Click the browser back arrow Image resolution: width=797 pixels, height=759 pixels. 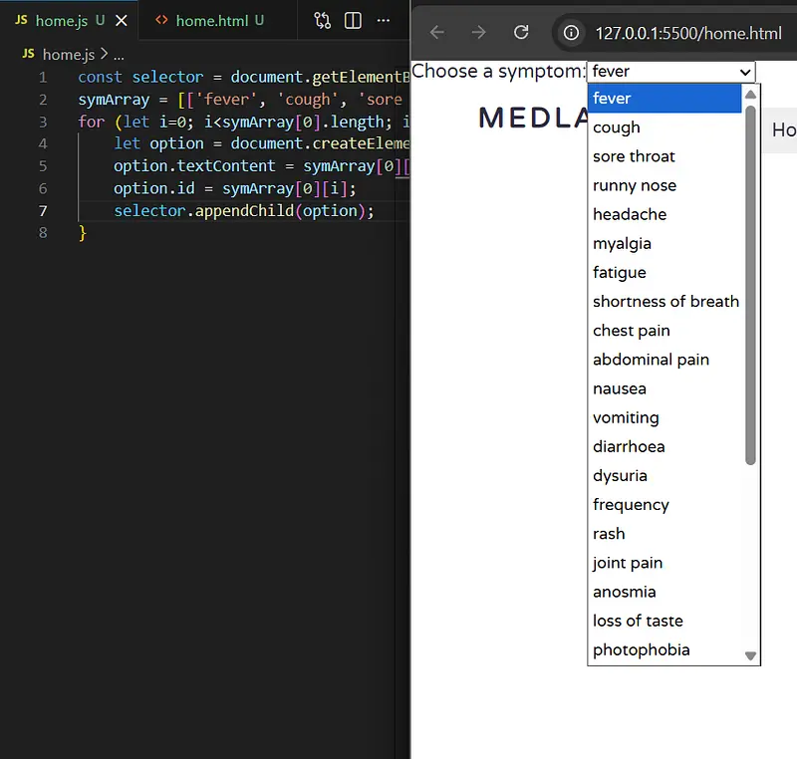click(x=437, y=33)
